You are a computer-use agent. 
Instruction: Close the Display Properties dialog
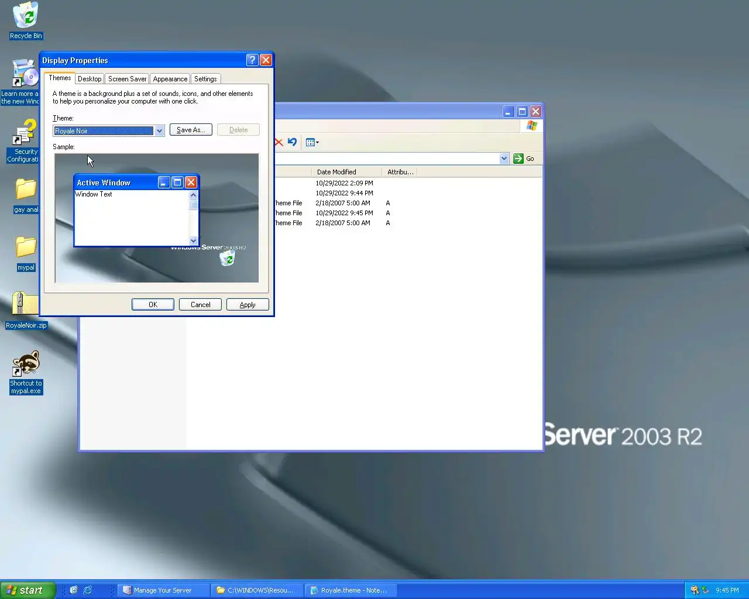point(266,60)
